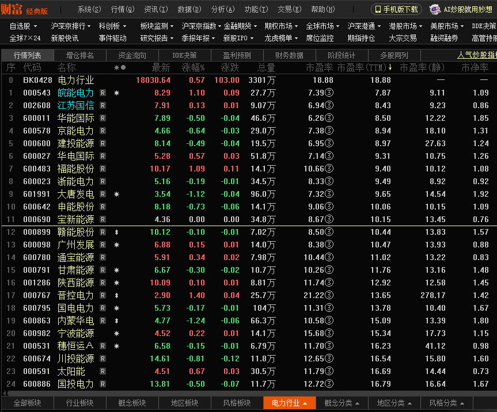Click the 席位监控 toolbar link

point(320,39)
